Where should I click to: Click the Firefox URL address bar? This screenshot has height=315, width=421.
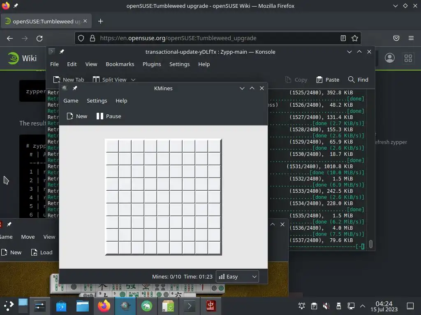[x=217, y=38]
